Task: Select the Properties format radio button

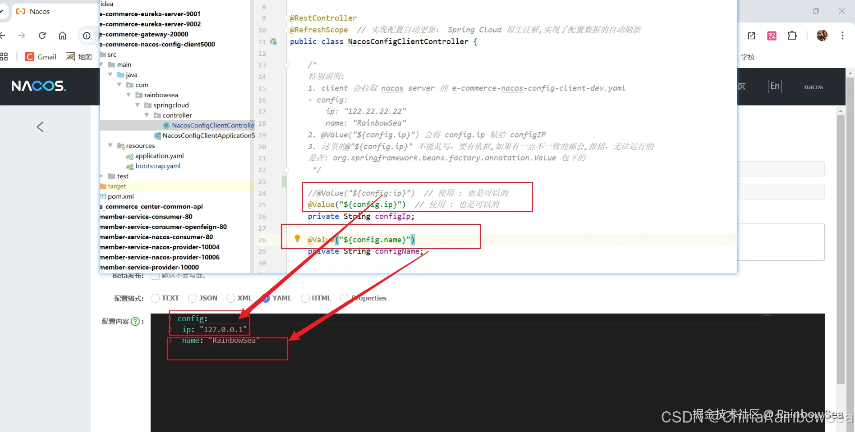Action: (345, 298)
